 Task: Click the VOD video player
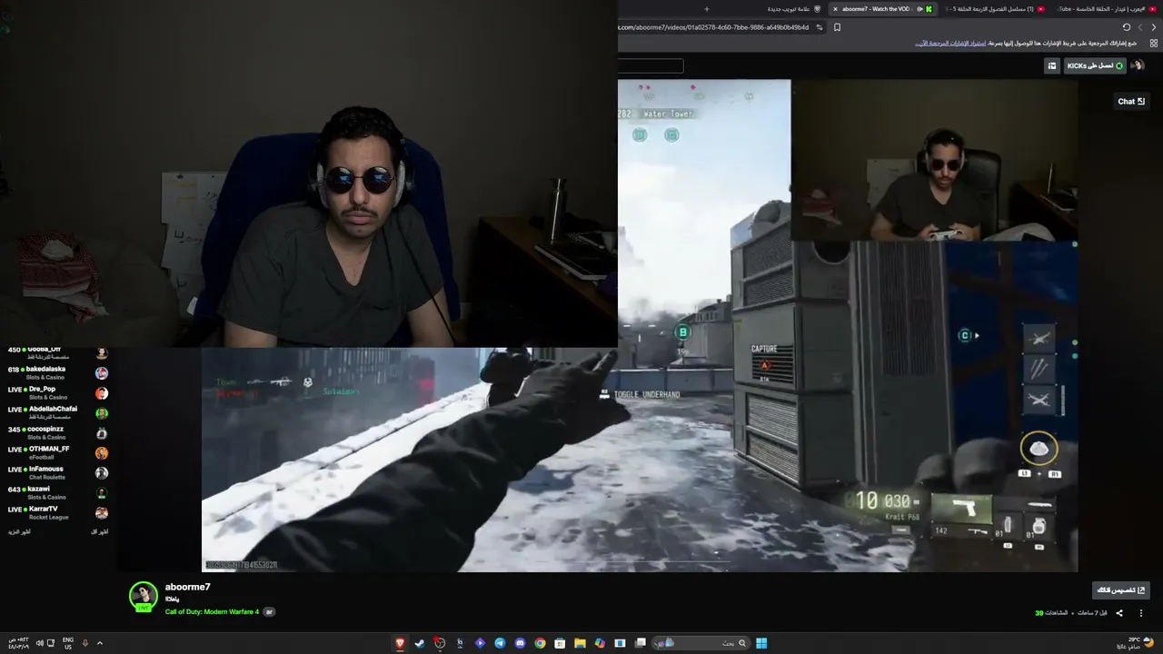(640, 325)
